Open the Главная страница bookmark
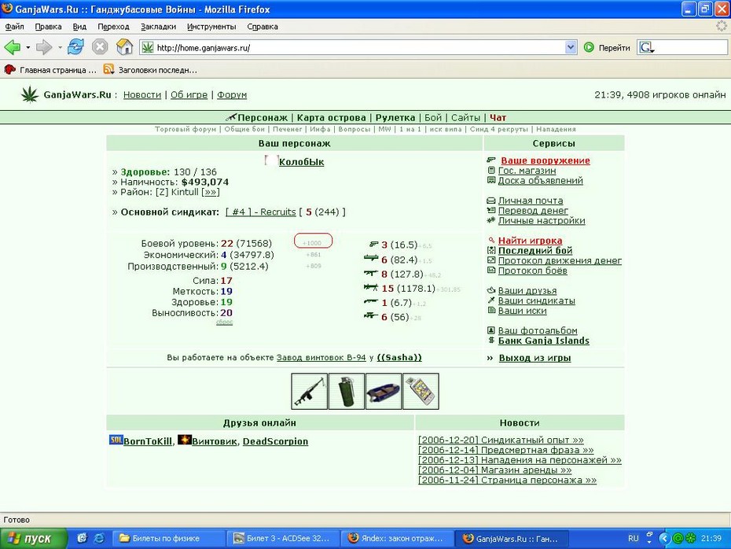 [x=50, y=70]
